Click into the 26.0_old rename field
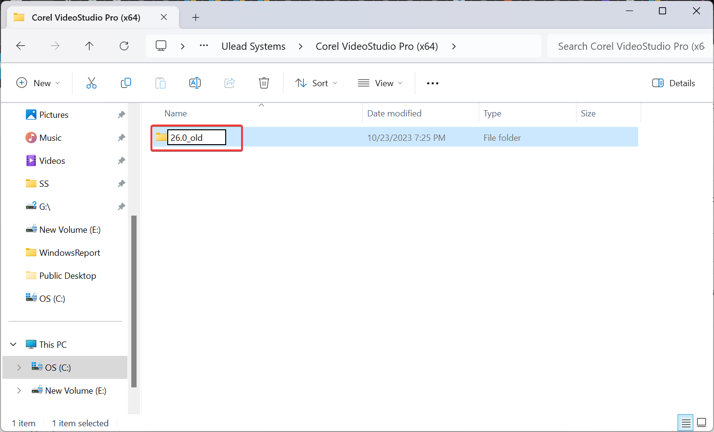The image size is (714, 432). (196, 137)
